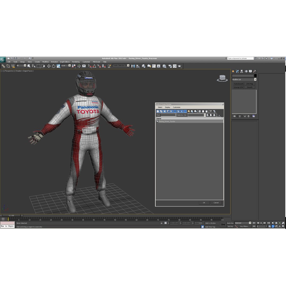Screen dimensions: 286x286
Task: Open Create Selection Set dropdown
Action: (x=121, y=65)
